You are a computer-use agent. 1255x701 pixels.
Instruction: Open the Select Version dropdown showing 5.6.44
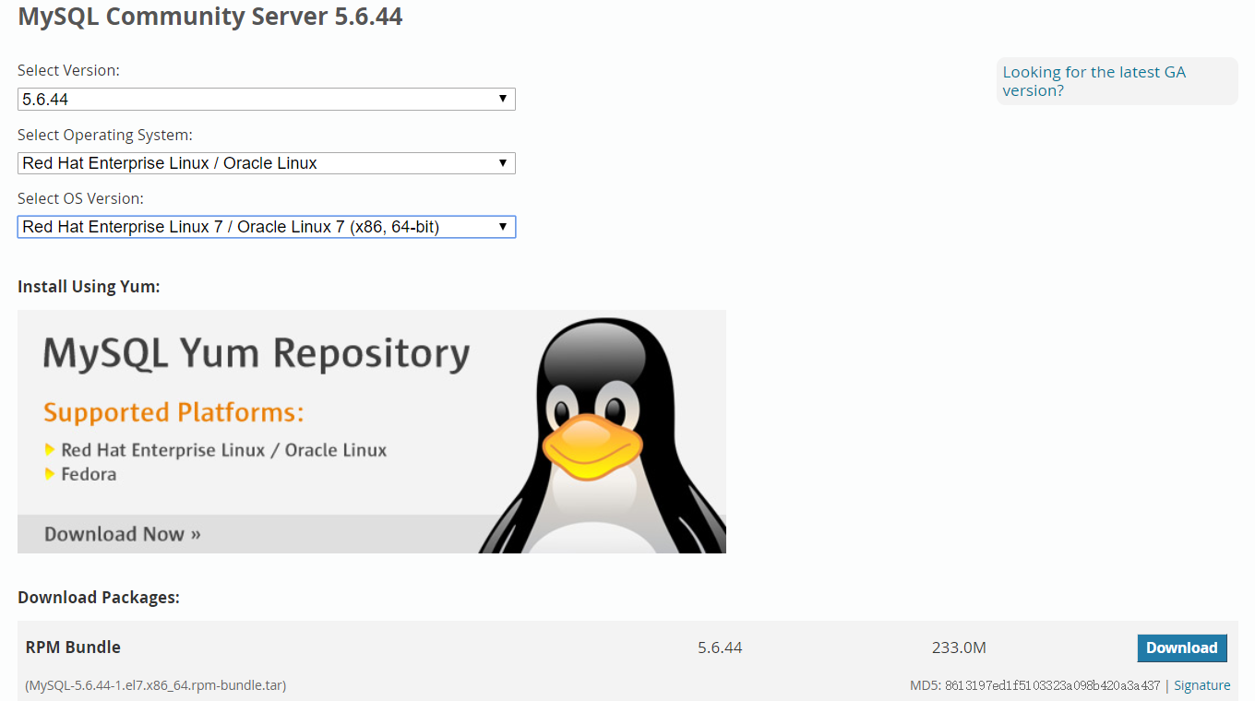click(x=266, y=99)
